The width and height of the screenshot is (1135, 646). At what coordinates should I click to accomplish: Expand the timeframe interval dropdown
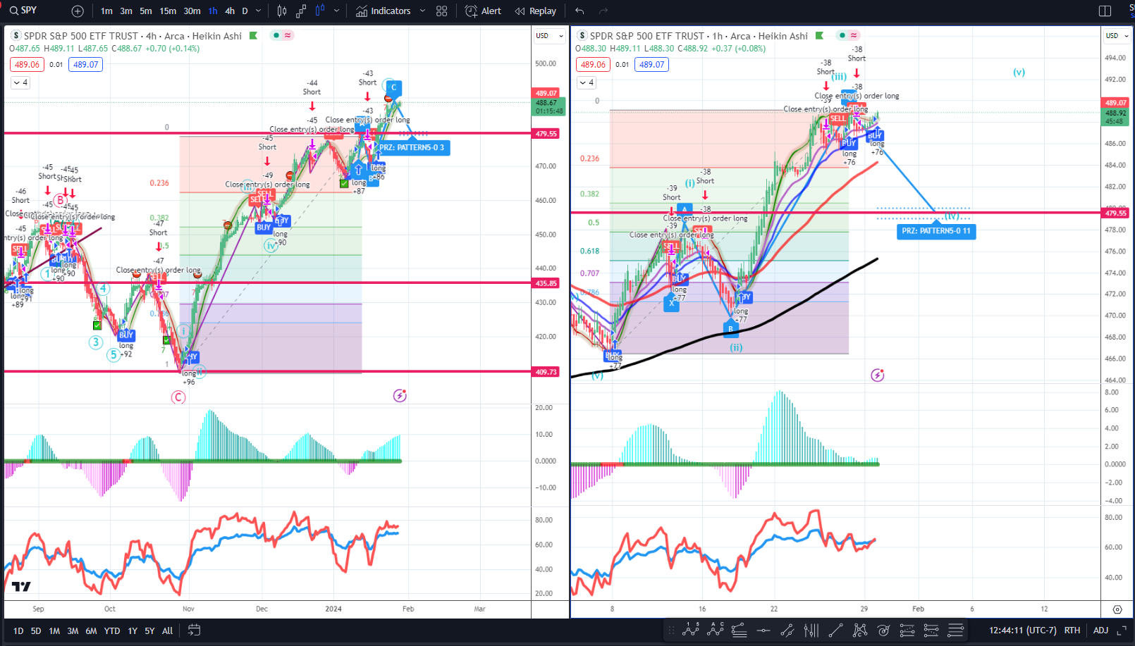tap(258, 11)
